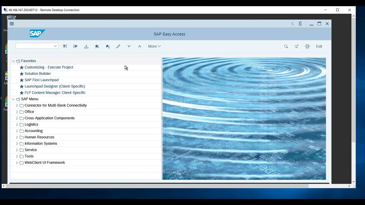Open the SAP hamburger menu

click(x=12, y=24)
